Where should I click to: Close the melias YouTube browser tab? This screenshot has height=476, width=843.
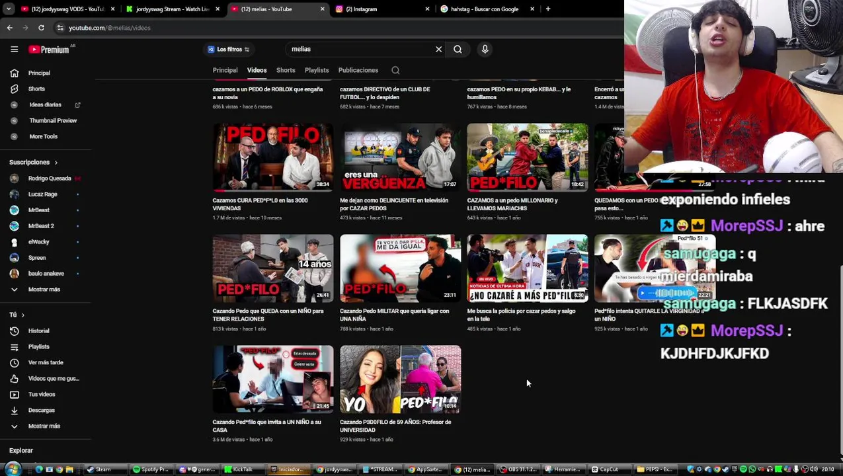pos(323,9)
